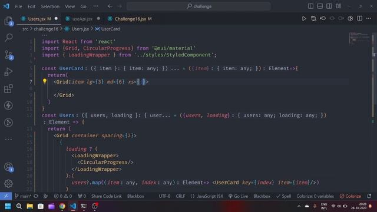Viewport: 377px width, 212px height.
Task: Open Windows Start menu
Action: pos(8,206)
